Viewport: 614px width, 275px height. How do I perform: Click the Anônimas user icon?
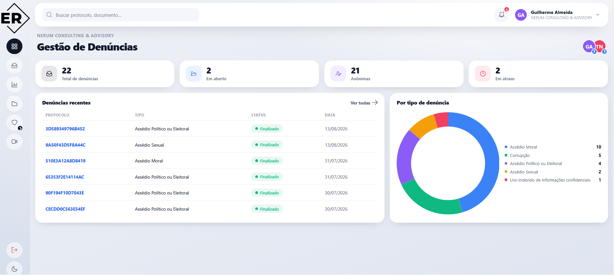click(338, 74)
